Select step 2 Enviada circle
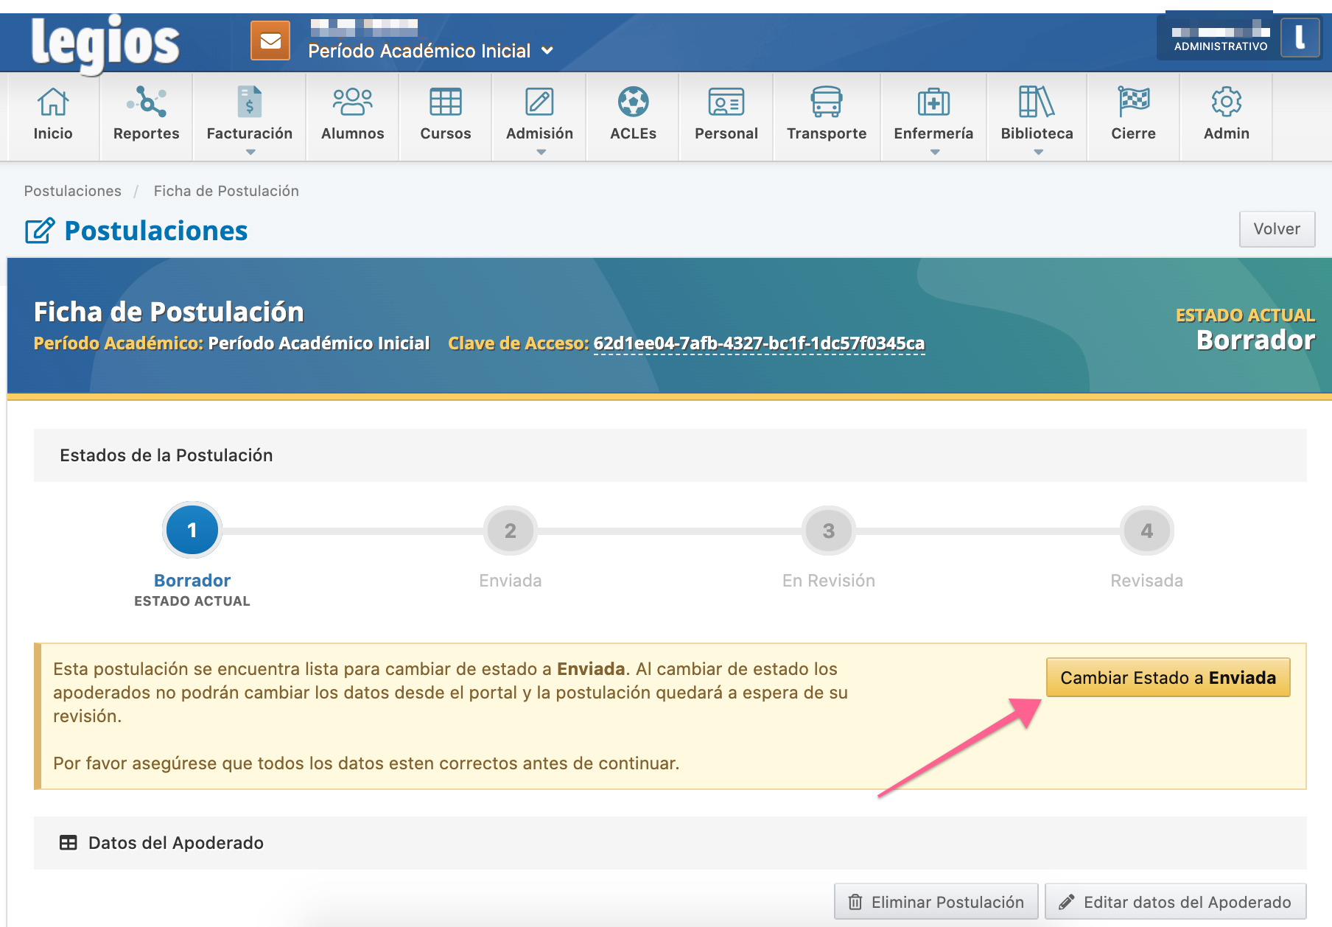This screenshot has width=1332, height=927. click(x=510, y=531)
